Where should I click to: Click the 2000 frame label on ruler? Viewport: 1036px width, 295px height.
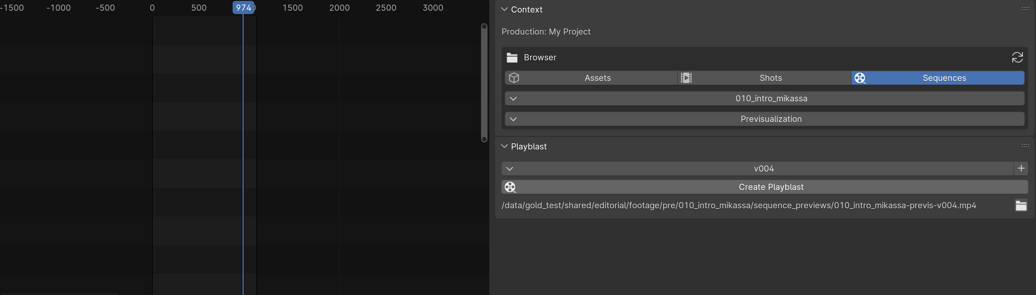click(339, 8)
